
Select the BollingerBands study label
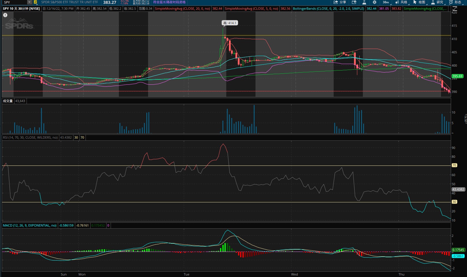328,9
